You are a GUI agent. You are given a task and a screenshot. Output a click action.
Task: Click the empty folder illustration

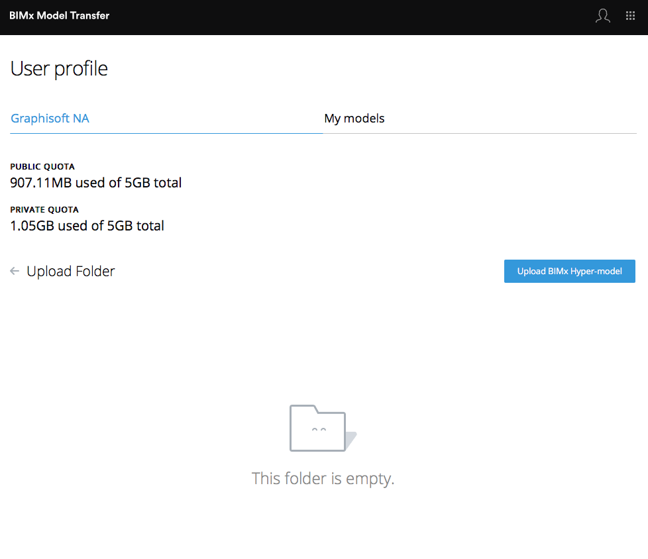click(x=319, y=429)
